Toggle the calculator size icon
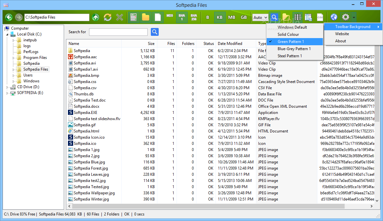 pyautogui.click(x=133, y=17)
